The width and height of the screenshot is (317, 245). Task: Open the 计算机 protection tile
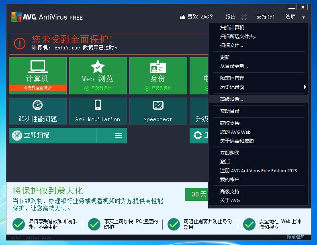coord(38,76)
